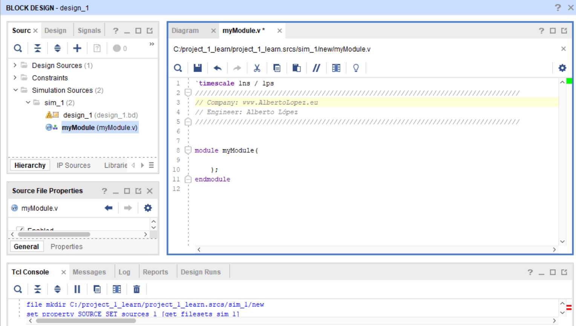Viewport: 576px width, 326px height.
Task: Fold the comment block at line 2
Action: coord(188,92)
